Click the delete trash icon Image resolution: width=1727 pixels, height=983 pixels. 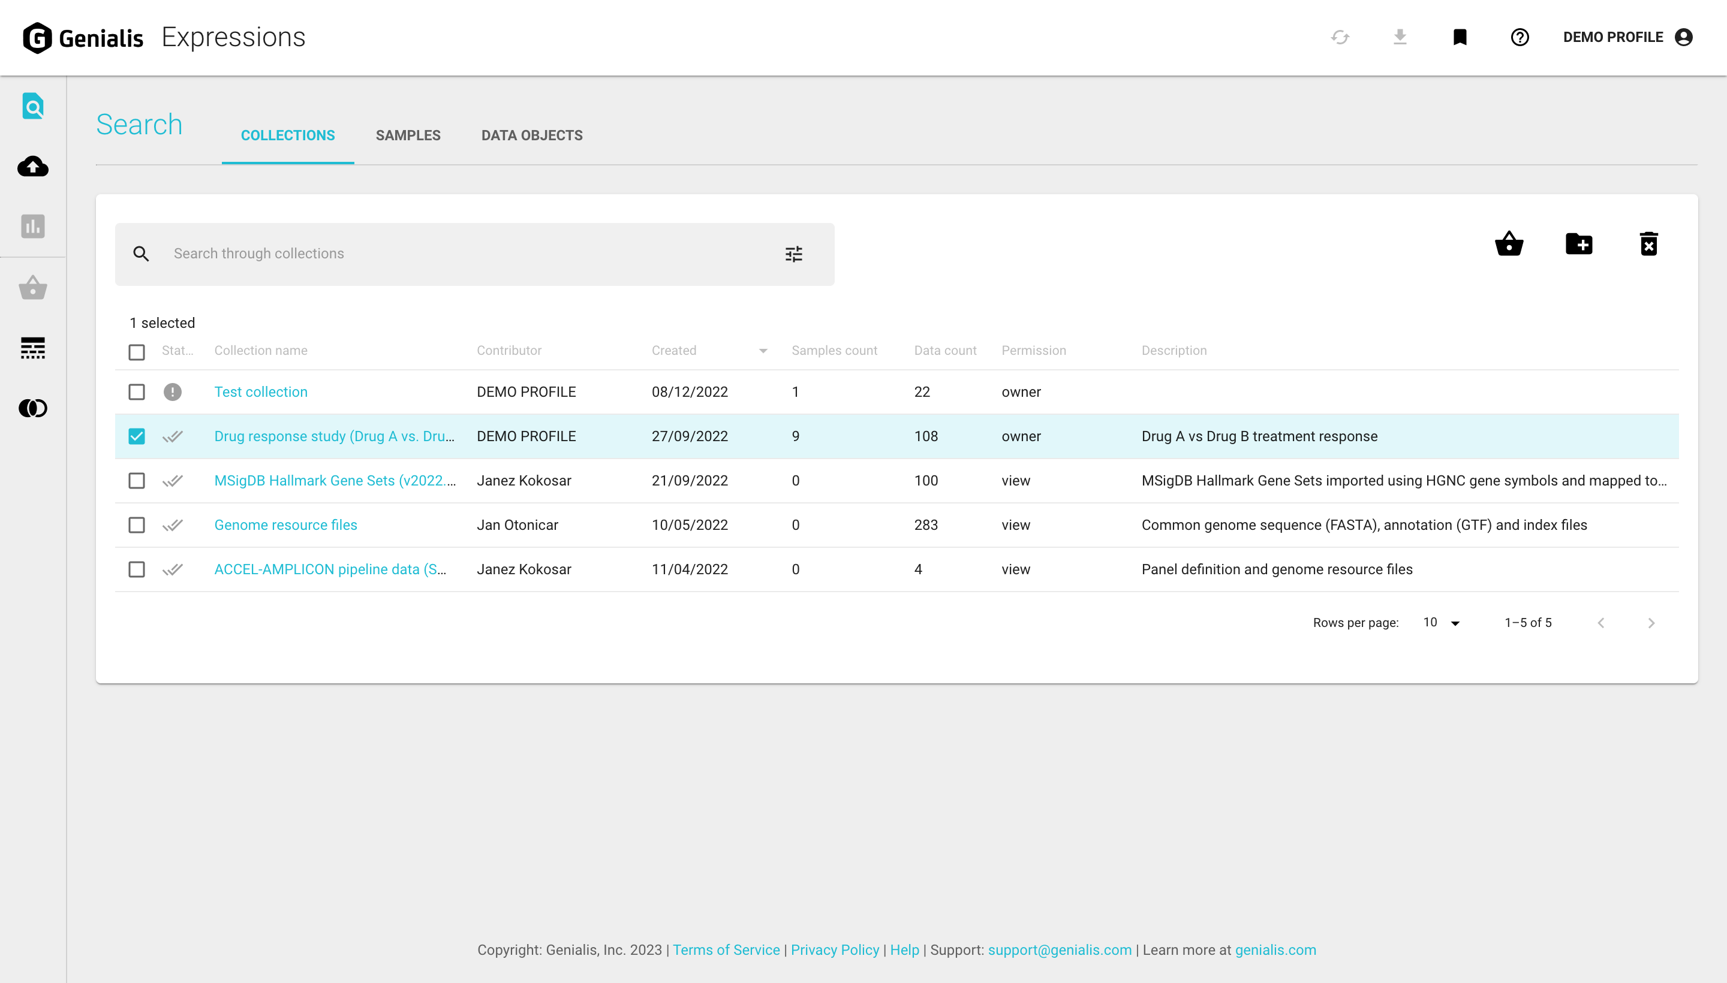1648,244
